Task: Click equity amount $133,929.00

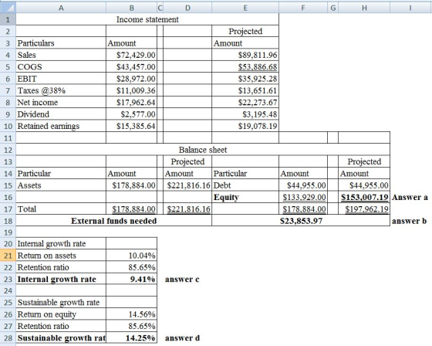Action: [303, 197]
